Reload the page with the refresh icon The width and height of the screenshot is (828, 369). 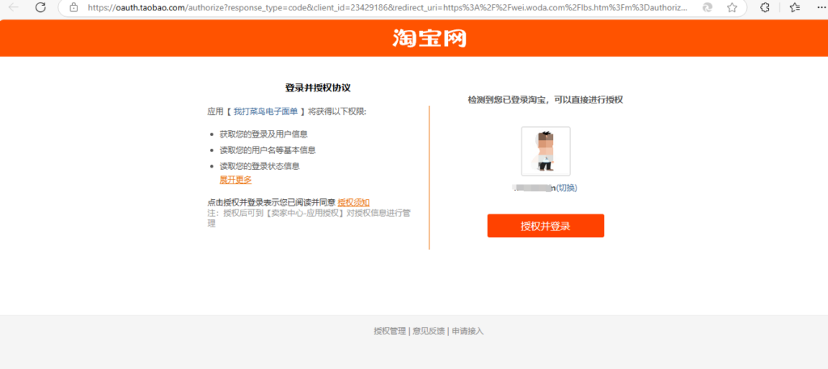(x=39, y=7)
